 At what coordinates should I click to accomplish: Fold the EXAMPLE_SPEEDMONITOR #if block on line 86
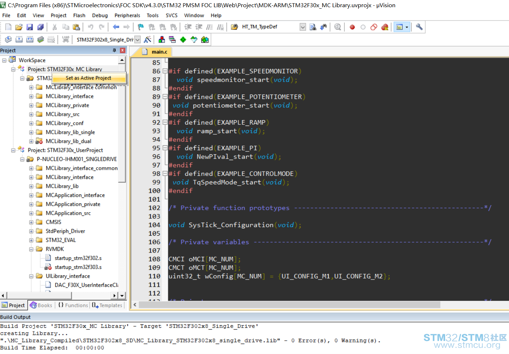[x=165, y=71]
